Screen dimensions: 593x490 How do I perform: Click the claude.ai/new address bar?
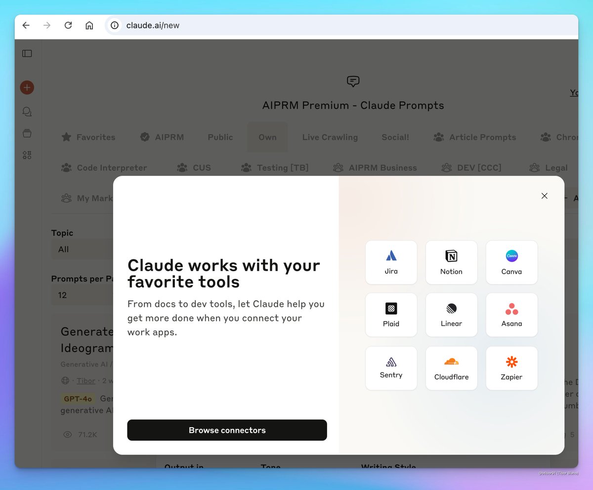[x=341, y=25]
